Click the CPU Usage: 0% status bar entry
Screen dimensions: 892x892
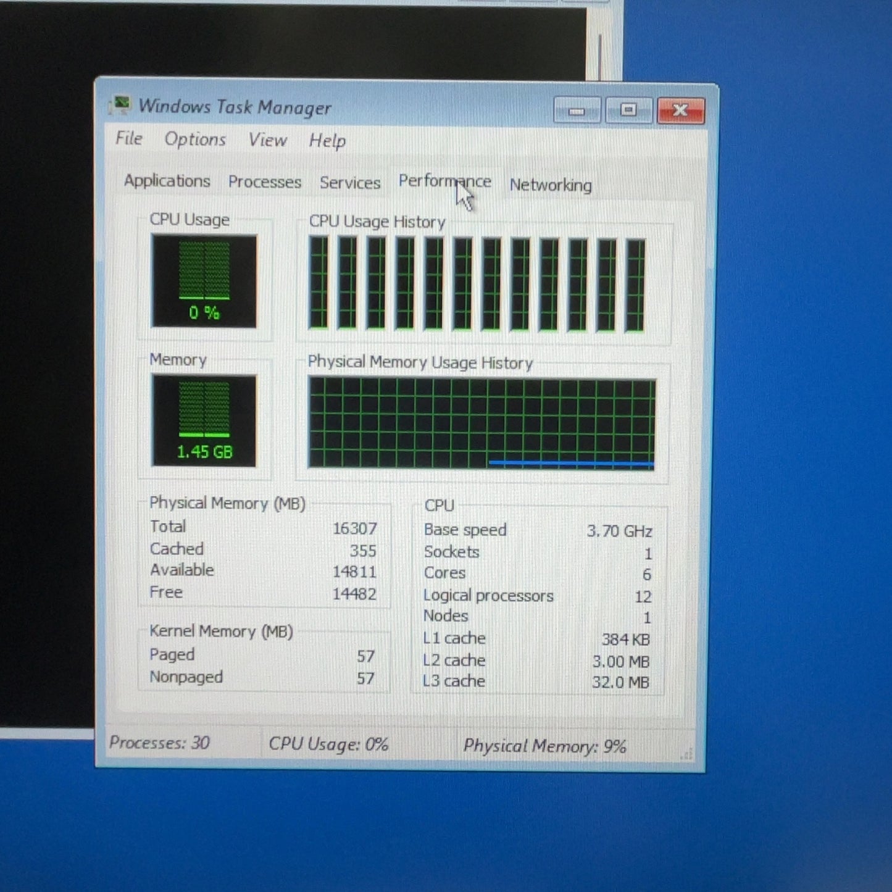point(328,744)
